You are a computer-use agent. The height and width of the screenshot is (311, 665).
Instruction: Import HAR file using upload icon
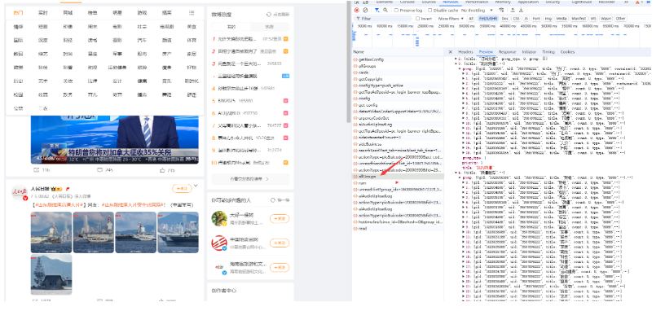pos(513,10)
